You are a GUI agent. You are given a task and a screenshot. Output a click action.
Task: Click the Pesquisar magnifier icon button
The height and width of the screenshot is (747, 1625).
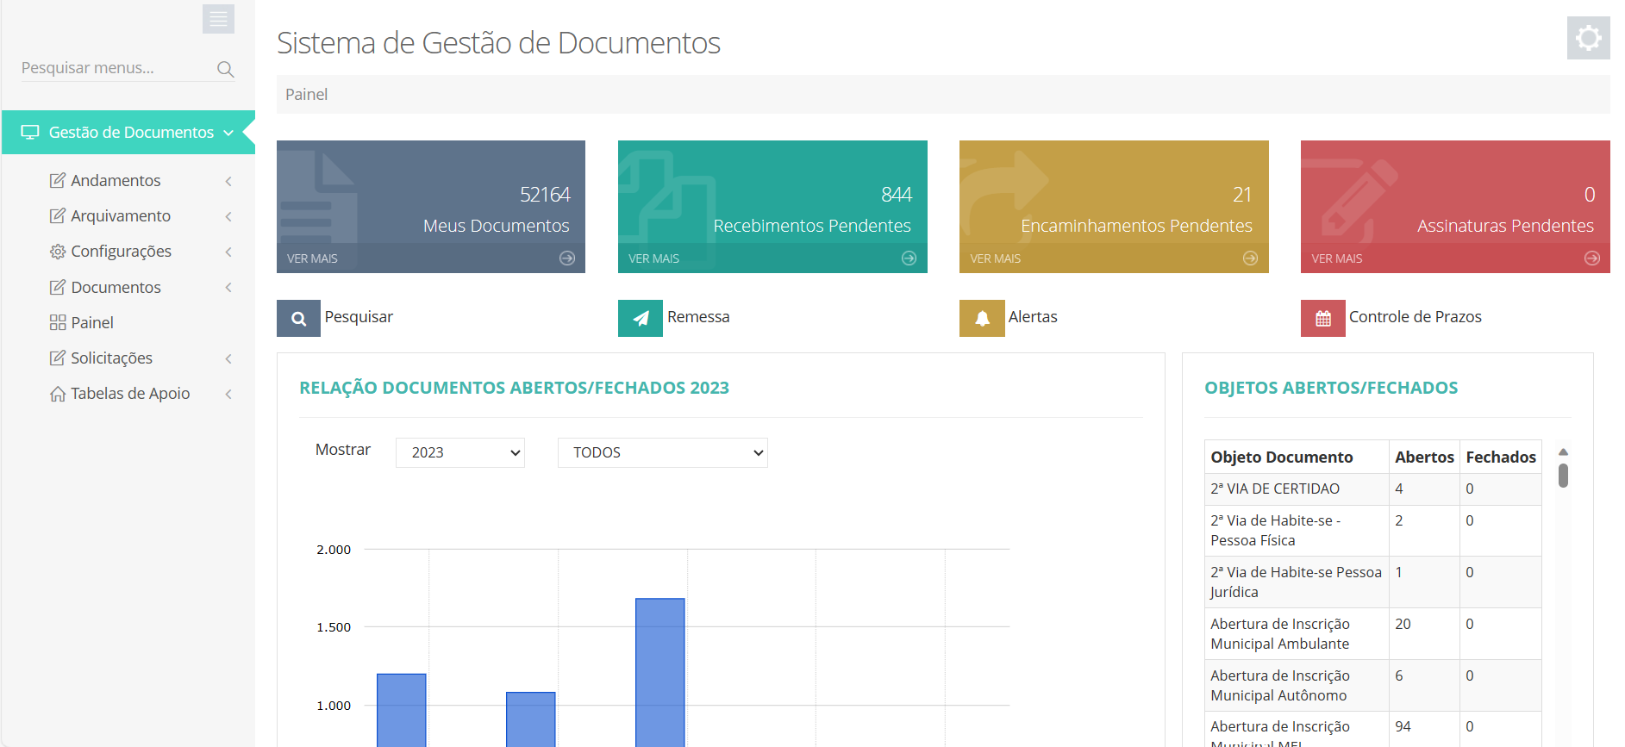pos(298,318)
